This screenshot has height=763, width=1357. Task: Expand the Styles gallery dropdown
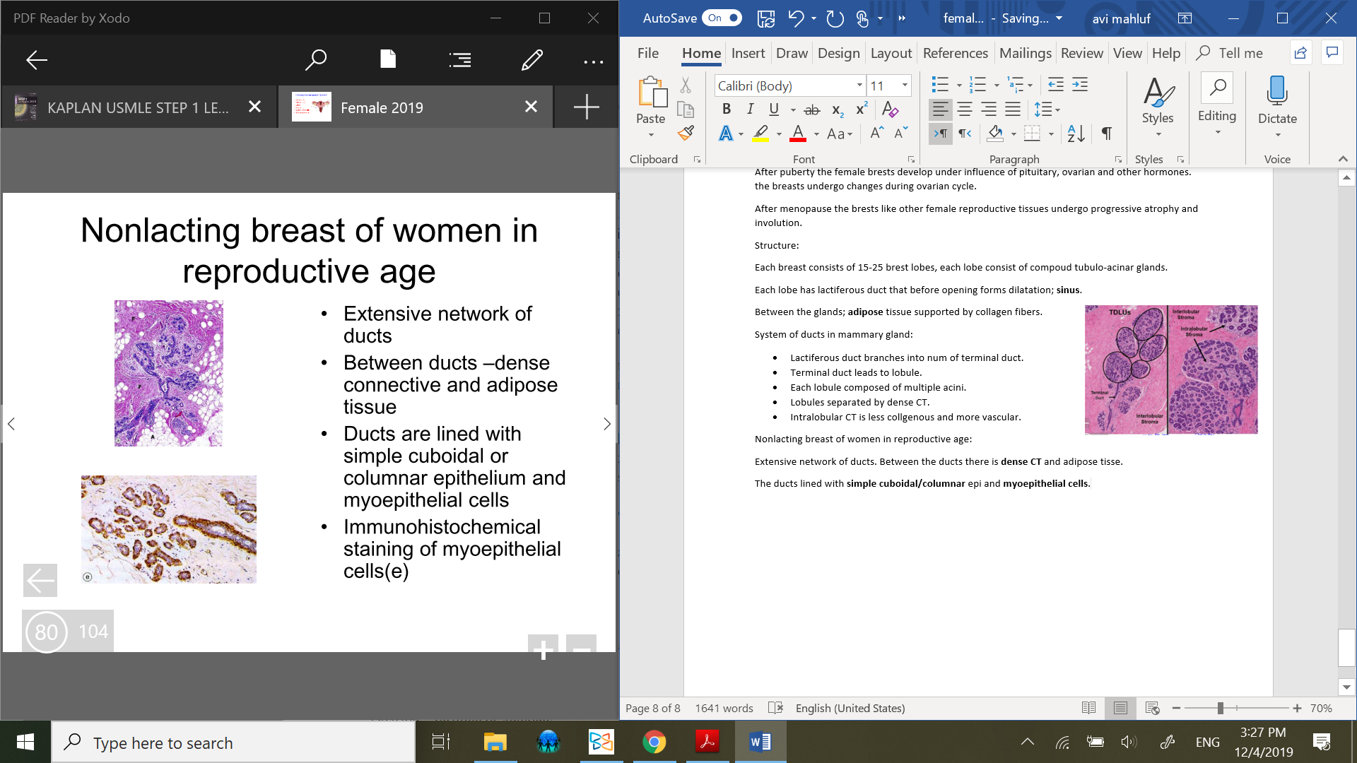point(1158,134)
